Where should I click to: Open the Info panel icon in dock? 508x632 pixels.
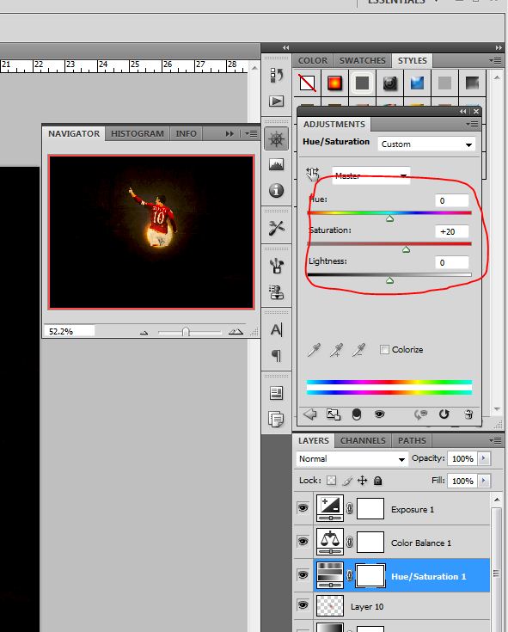click(x=277, y=190)
